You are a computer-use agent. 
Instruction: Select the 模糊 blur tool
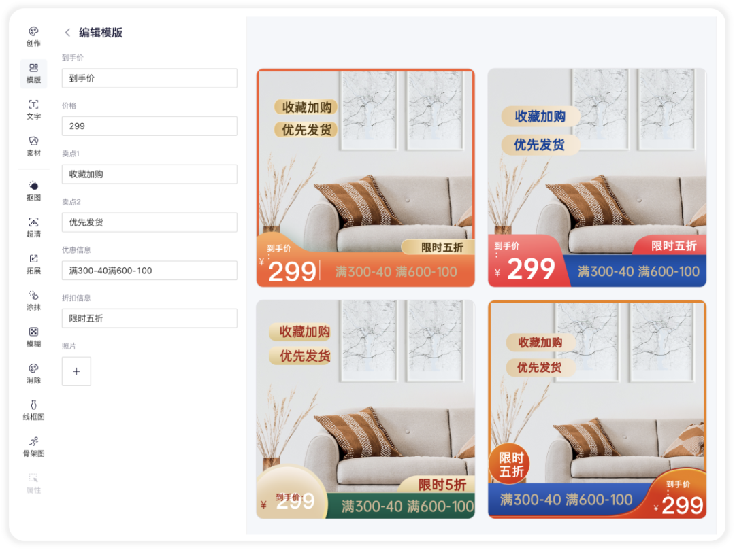(33, 337)
